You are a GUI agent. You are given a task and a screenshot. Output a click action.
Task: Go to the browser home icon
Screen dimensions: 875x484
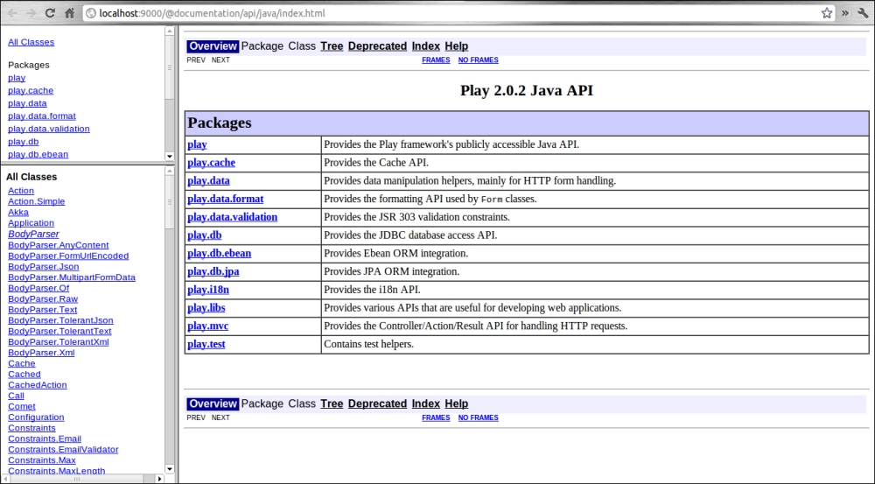point(69,13)
